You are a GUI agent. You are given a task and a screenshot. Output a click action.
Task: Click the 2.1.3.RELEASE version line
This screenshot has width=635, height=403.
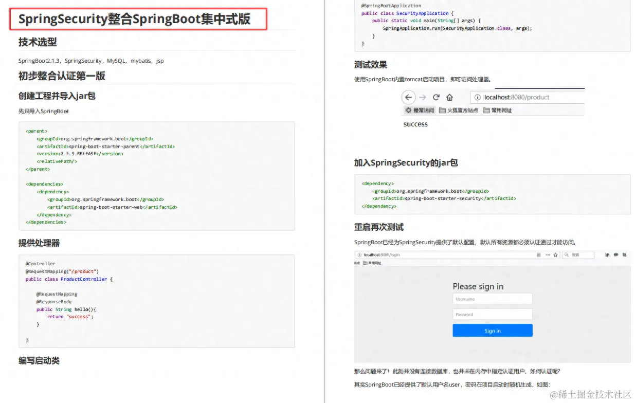coord(80,154)
